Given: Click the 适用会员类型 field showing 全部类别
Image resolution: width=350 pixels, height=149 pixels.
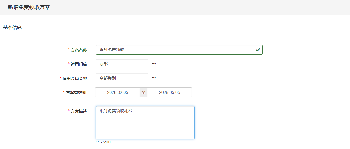Looking at the screenshot, I should (x=122, y=78).
